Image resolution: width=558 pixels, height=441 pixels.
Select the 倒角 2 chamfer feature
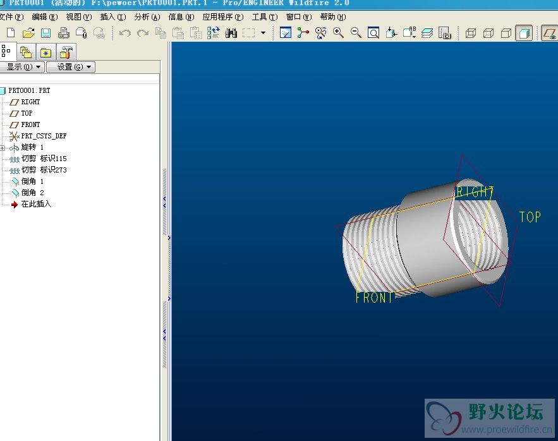pos(32,193)
